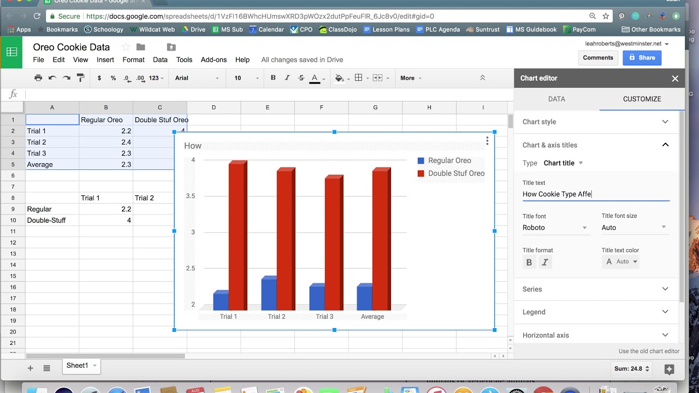Open the number format 123 dropdown
This screenshot has width=699, height=393.
tap(156, 78)
